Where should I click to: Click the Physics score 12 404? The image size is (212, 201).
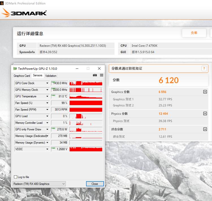(163, 114)
